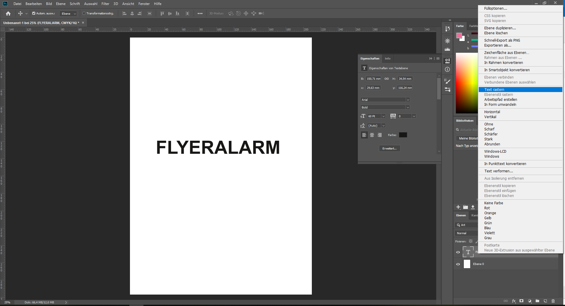The image size is (565, 306).
Task: Click the trash icon to delete layer
Action: [x=553, y=301]
